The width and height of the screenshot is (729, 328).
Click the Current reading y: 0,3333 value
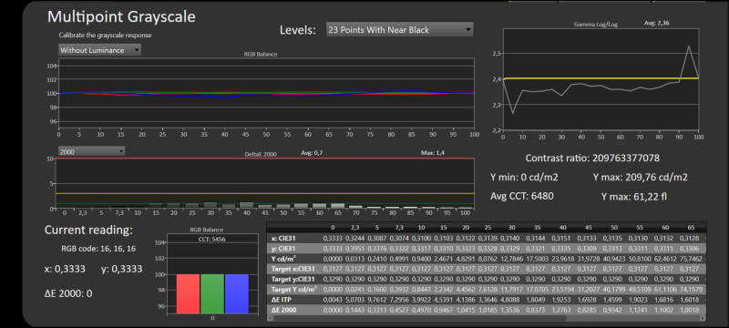pos(122,269)
